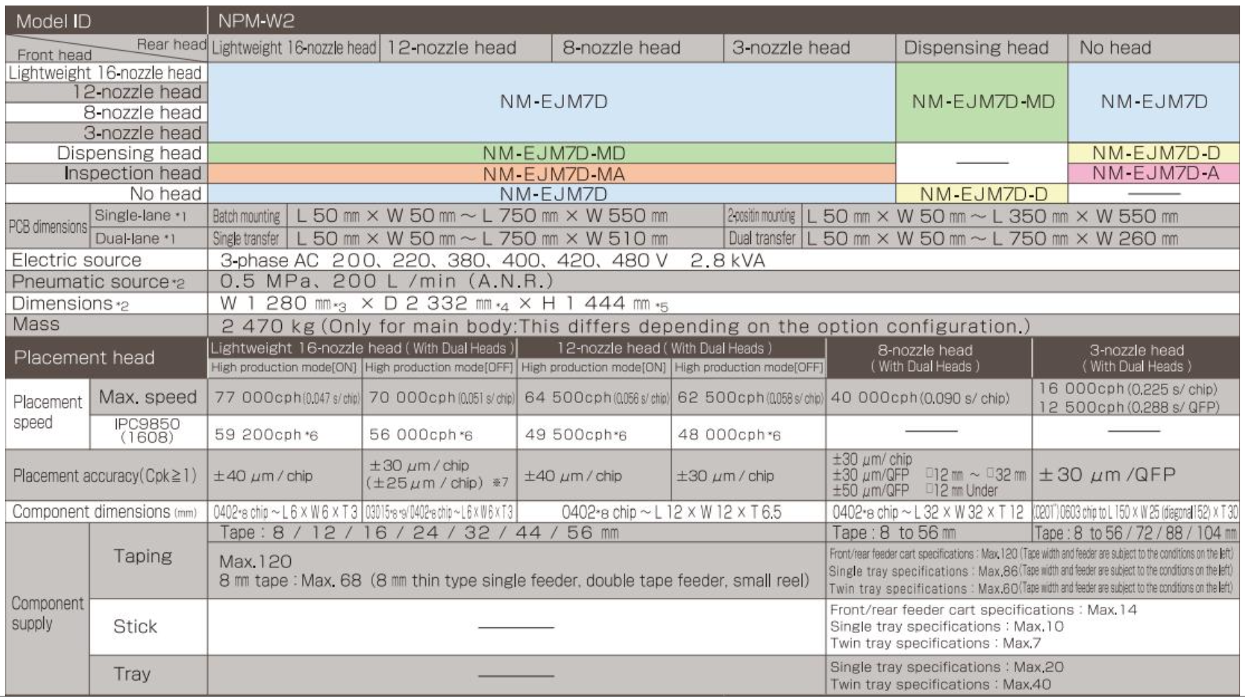1245x697 pixels.
Task: Select the wide green 'NM-EJM7D-MD' row cell
Action: pos(551,153)
